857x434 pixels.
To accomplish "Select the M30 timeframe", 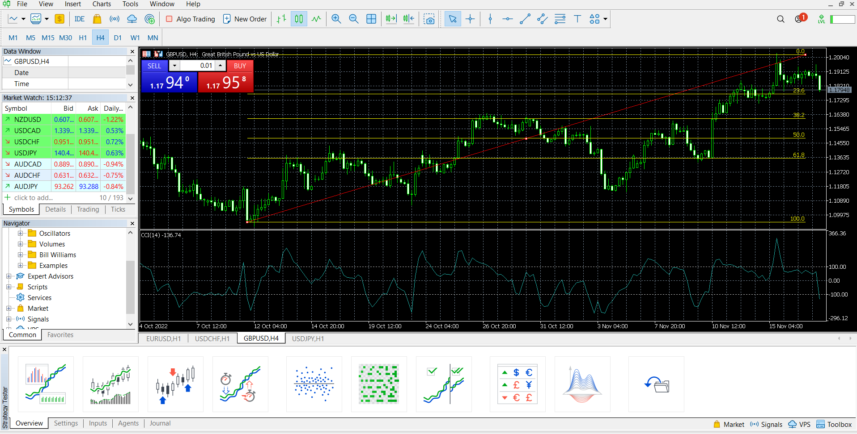I will pyautogui.click(x=65, y=38).
